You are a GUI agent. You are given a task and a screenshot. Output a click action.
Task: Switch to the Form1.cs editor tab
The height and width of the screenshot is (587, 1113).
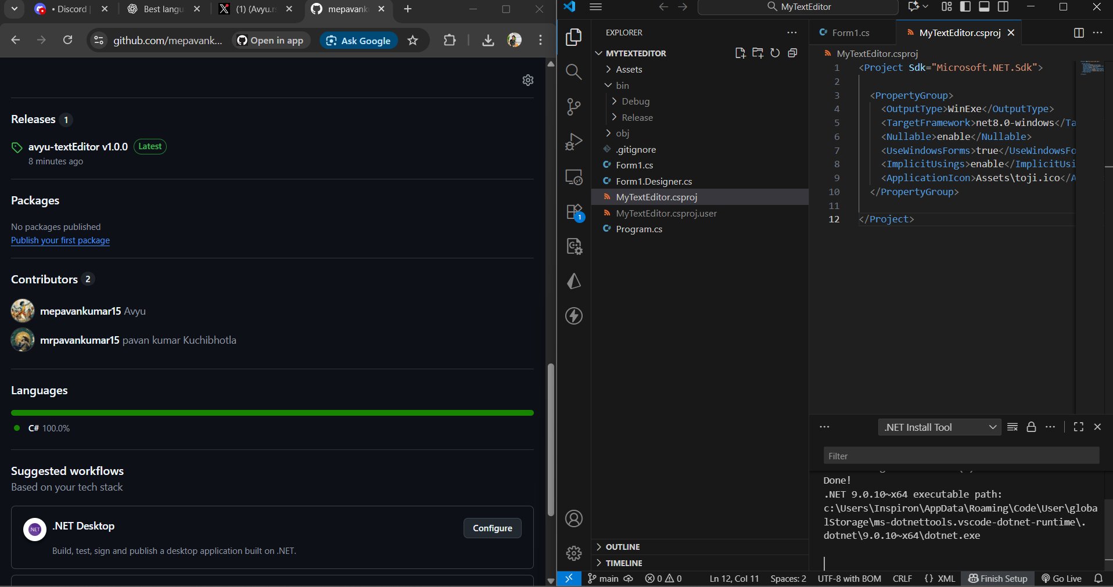pos(850,33)
